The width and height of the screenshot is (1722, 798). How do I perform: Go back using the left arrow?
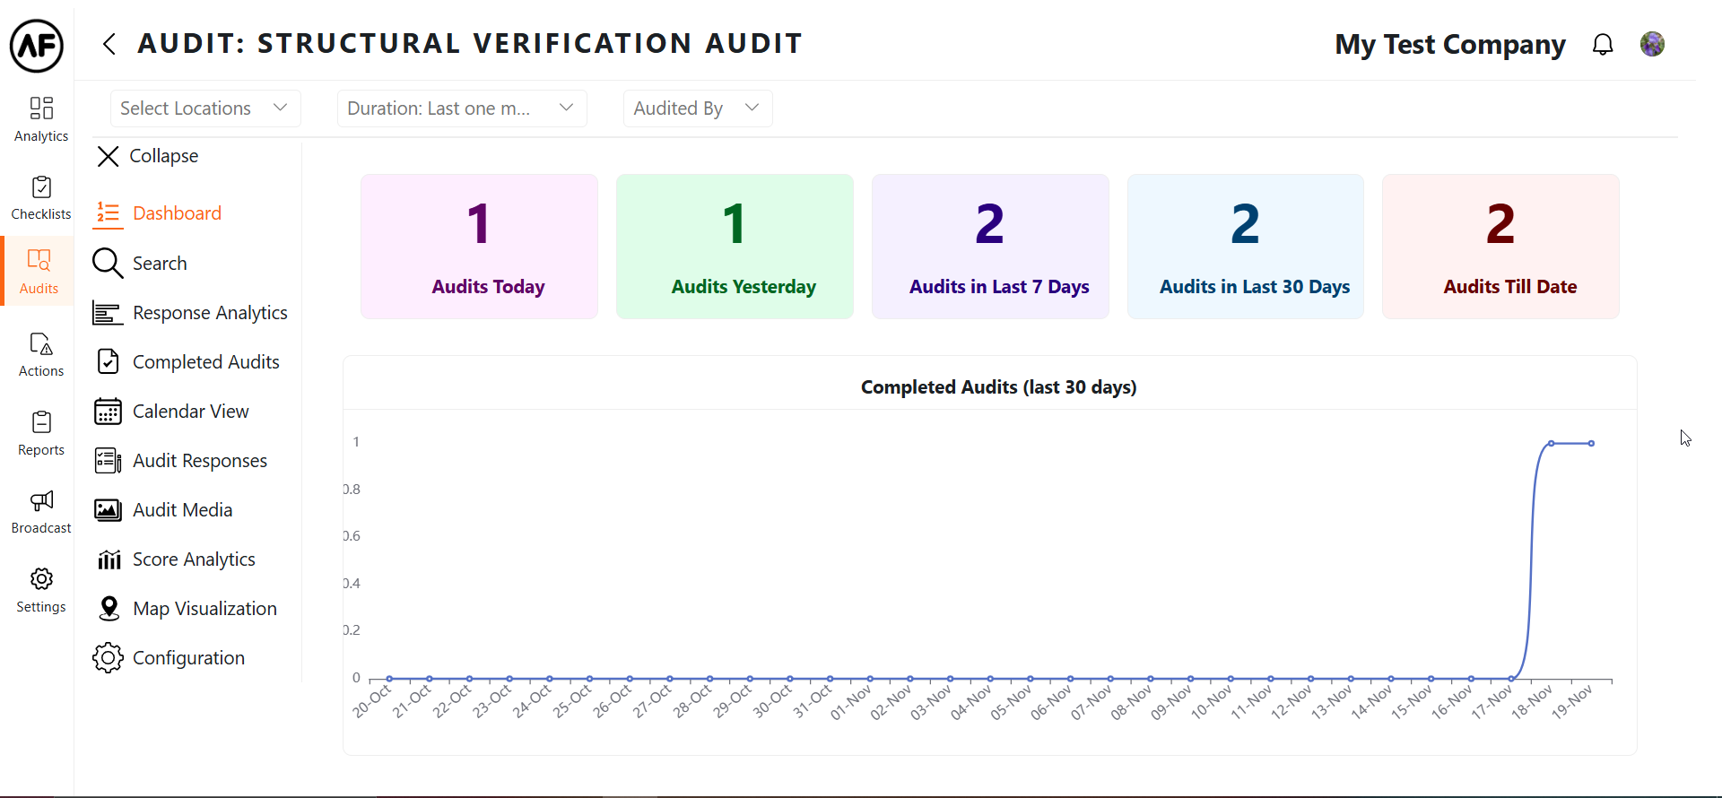click(109, 44)
